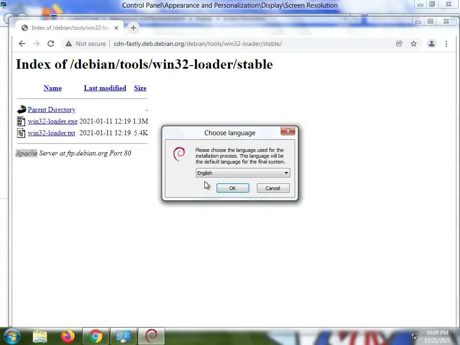Click the binary file icon beside win32-loader.exe
460x345 pixels.
pos(21,121)
